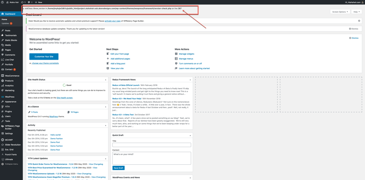Screen dimensions: 365x180
Task: Open WPBakery Page Builder menu item
Action: click(x=11, y=127)
